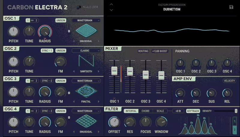Click the OSC 4 RADIUS knob

[x=45, y=122]
